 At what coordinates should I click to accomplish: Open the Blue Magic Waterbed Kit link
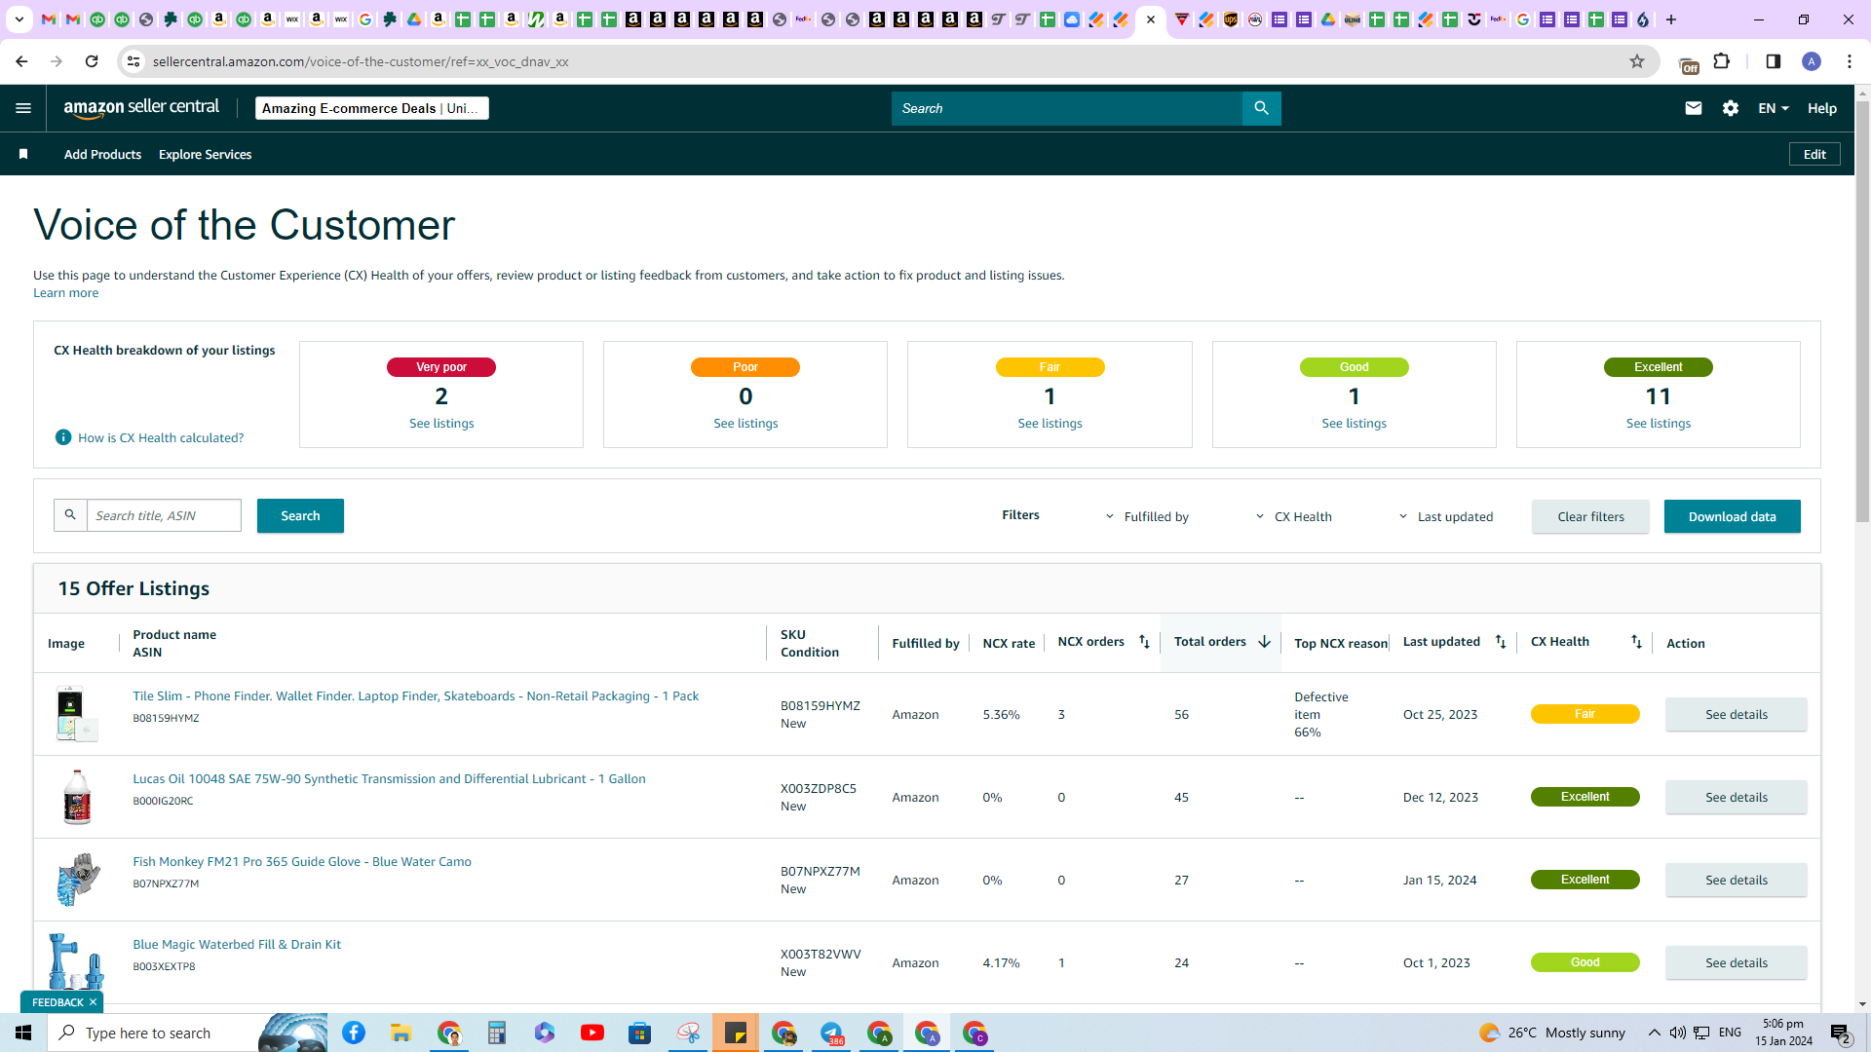(237, 944)
